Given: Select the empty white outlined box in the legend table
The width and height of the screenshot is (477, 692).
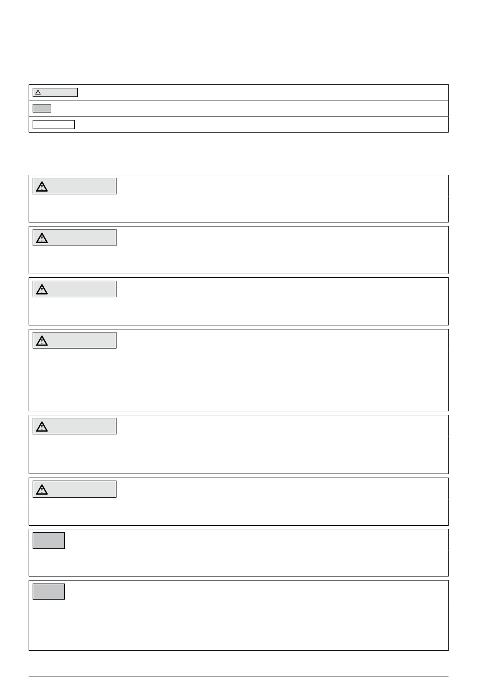Looking at the screenshot, I should pyautogui.click(x=54, y=125).
